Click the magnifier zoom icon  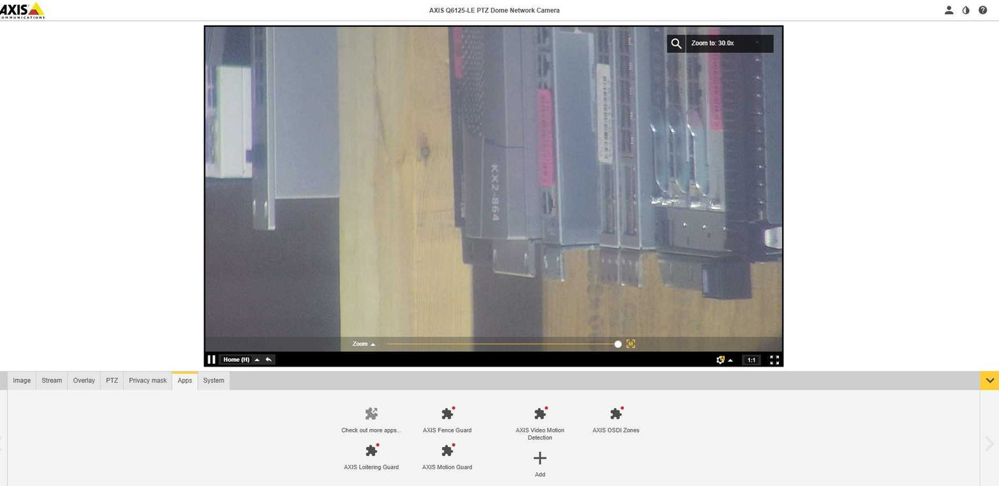point(676,44)
